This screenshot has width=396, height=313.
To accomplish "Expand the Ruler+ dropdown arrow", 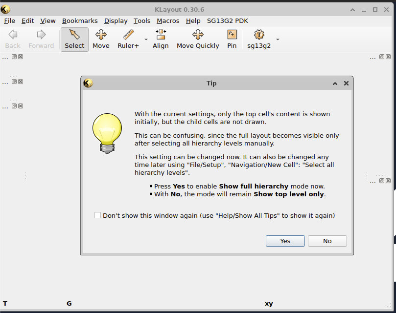I will [x=146, y=39].
